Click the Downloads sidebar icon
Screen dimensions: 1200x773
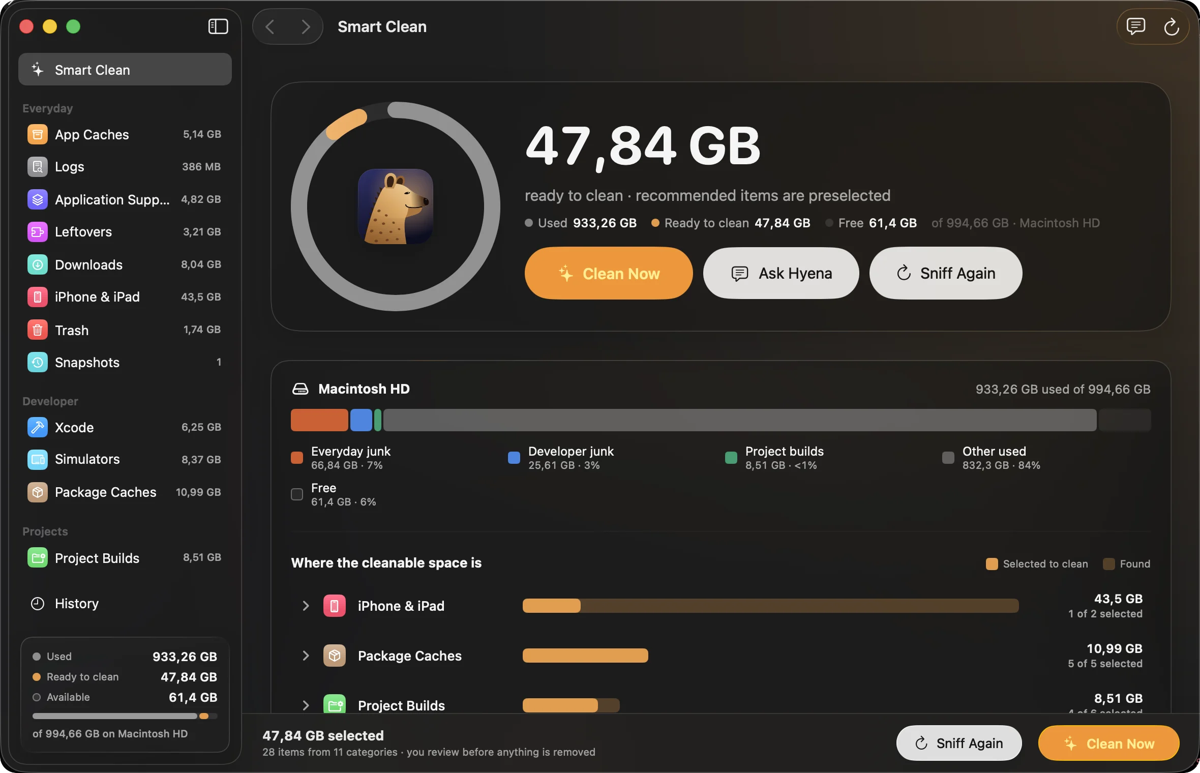pyautogui.click(x=38, y=264)
